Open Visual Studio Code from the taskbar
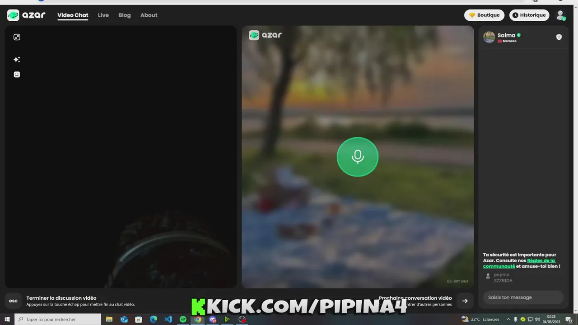The image size is (578, 325). 168,319
